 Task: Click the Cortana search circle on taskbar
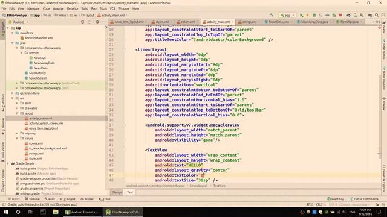[18, 212]
